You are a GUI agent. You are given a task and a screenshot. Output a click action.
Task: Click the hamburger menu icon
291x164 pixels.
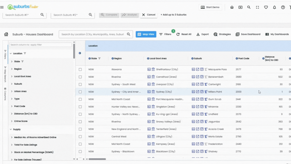[x=2, y=7]
